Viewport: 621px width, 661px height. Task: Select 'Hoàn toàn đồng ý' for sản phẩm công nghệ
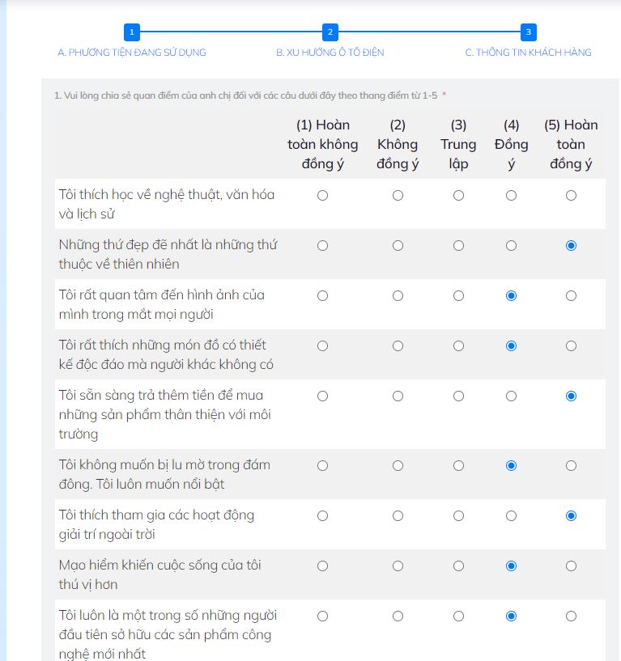coord(571,617)
